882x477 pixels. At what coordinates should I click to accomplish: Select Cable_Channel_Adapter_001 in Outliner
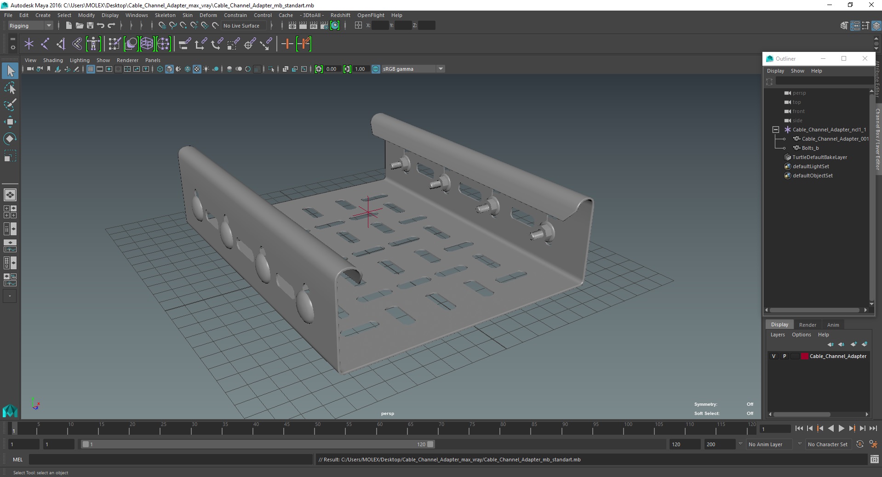(x=835, y=139)
